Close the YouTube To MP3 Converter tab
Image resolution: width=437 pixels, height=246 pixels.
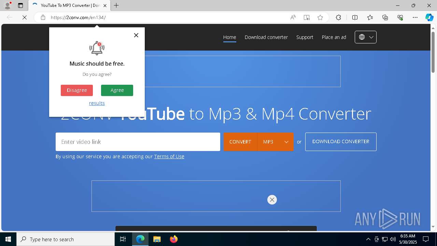tap(105, 5)
